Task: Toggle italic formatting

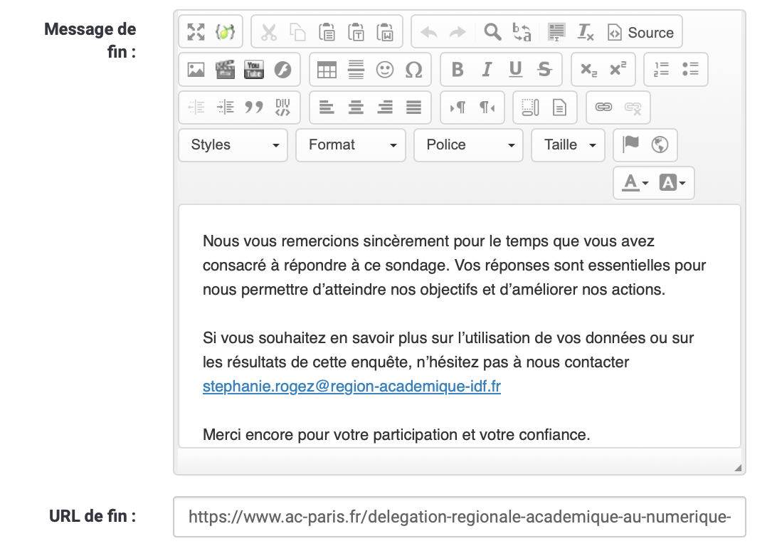Action: 487,70
